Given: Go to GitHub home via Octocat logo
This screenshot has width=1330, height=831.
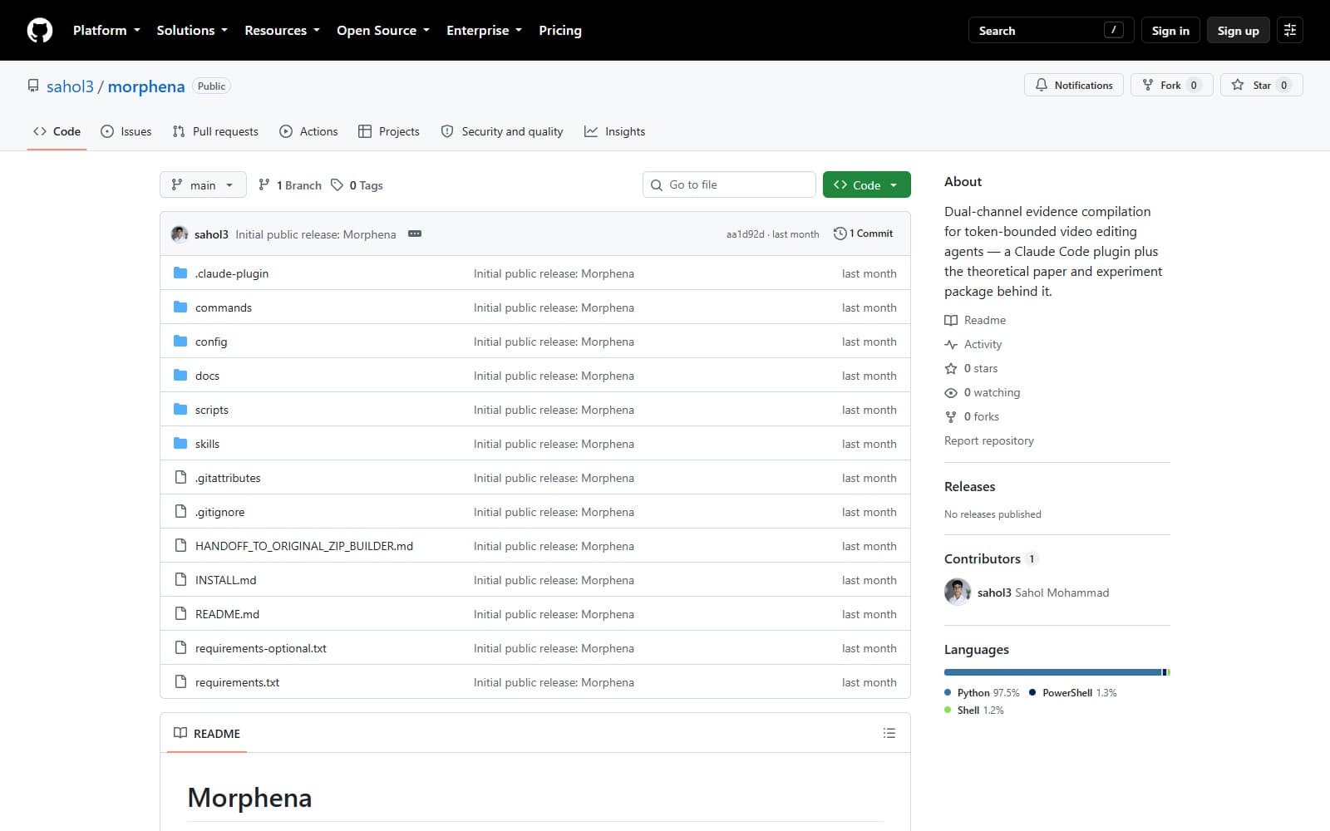Looking at the screenshot, I should pyautogui.click(x=40, y=31).
